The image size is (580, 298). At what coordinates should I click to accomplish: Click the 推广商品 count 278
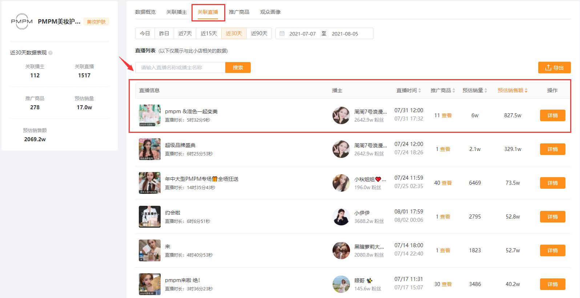click(35, 107)
